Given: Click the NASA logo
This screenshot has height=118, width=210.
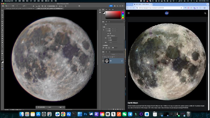Looking at the screenshot, I should [x=167, y=13].
